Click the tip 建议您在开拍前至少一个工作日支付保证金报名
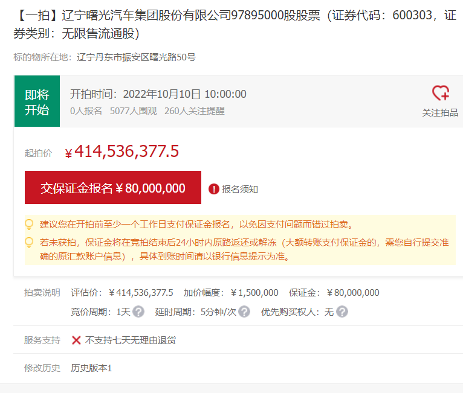463x393 pixels. [x=196, y=225]
